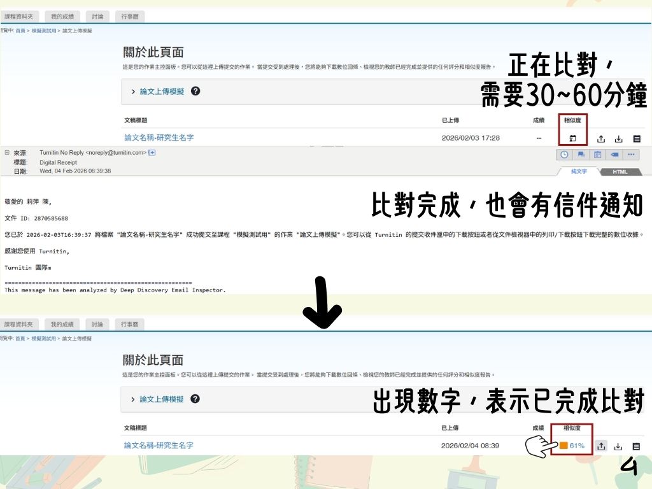The height and width of the screenshot is (489, 652).
Task: Click the upload icon beside the 61% score
Action: click(x=600, y=446)
